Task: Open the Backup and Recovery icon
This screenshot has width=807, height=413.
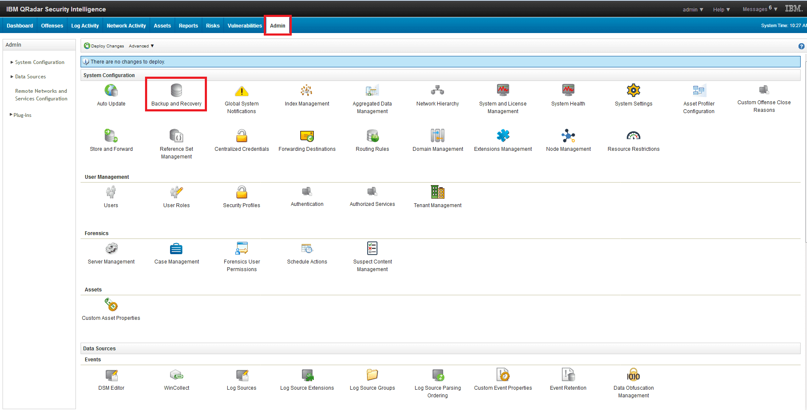Action: (176, 91)
